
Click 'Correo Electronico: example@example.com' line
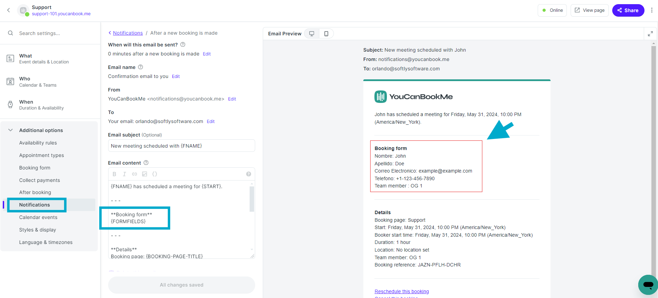pyautogui.click(x=423, y=171)
